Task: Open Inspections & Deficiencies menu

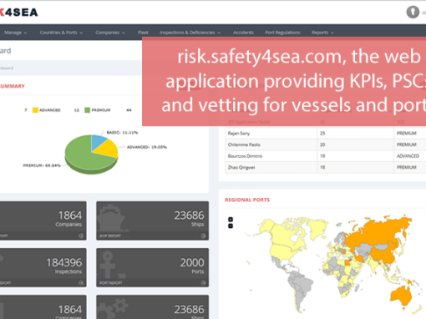Action: pos(190,33)
